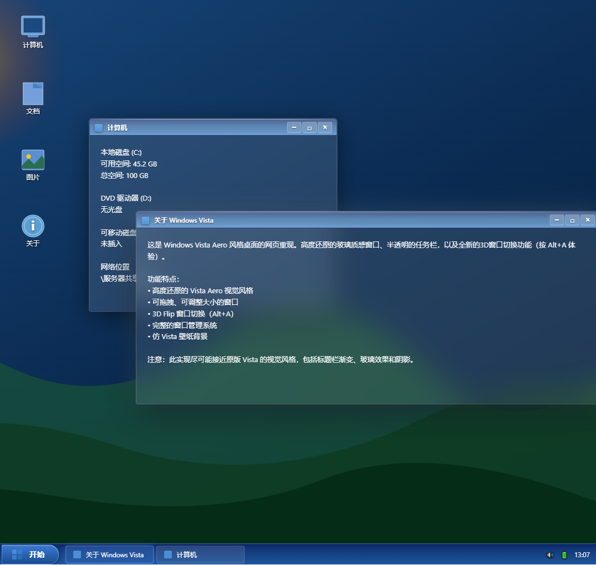Viewport: 596px width, 565px height.
Task: Click the 计算机 window title text
Action: tap(117, 128)
